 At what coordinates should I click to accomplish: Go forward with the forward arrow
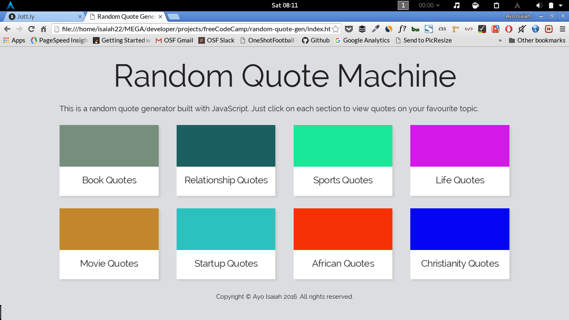19,29
